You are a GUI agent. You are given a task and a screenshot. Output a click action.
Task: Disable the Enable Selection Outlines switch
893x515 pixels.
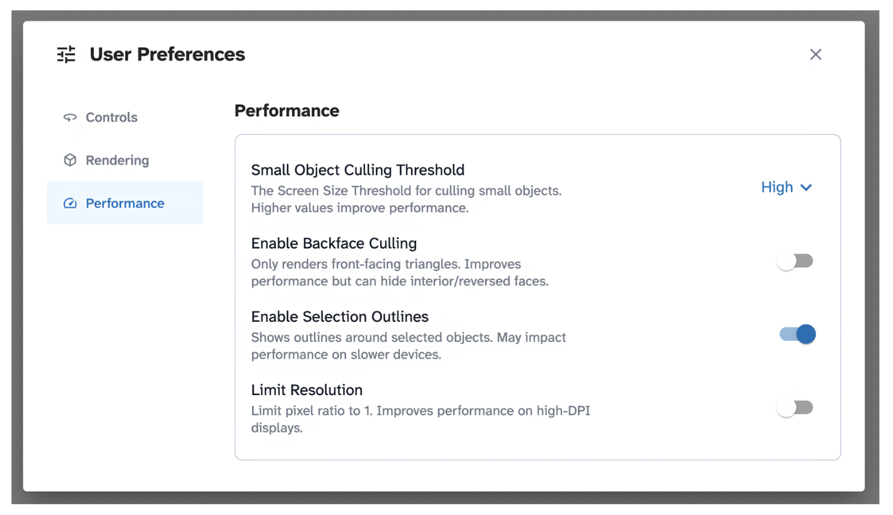click(798, 334)
